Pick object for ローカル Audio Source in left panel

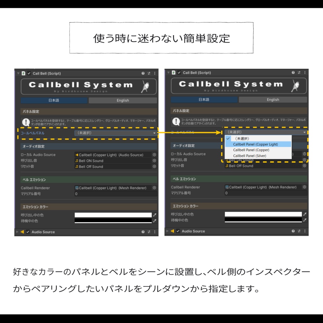(x=155, y=155)
